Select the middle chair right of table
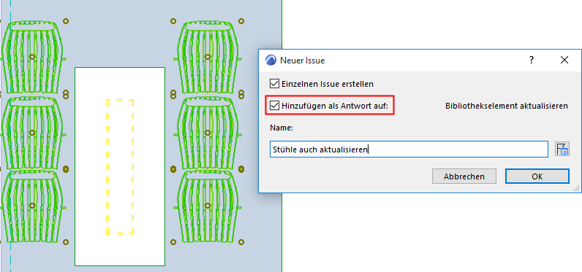582x272 pixels. pos(208,132)
